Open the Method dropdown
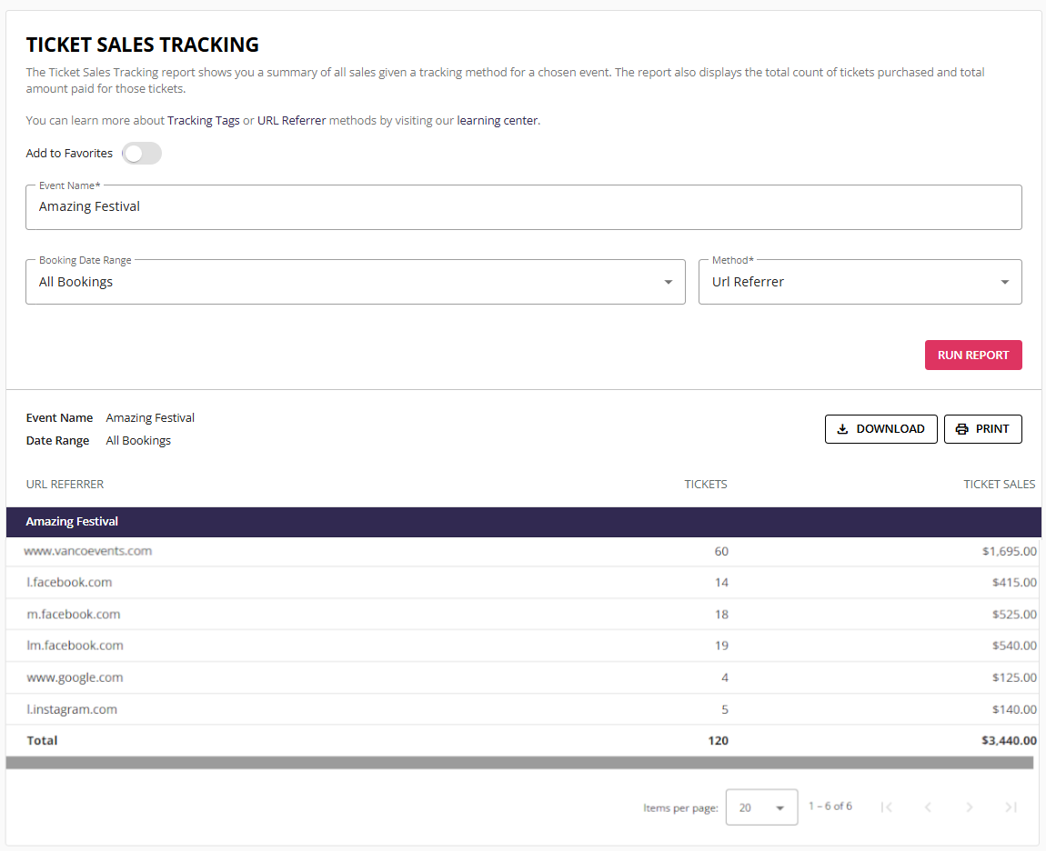This screenshot has width=1046, height=851. click(x=860, y=282)
